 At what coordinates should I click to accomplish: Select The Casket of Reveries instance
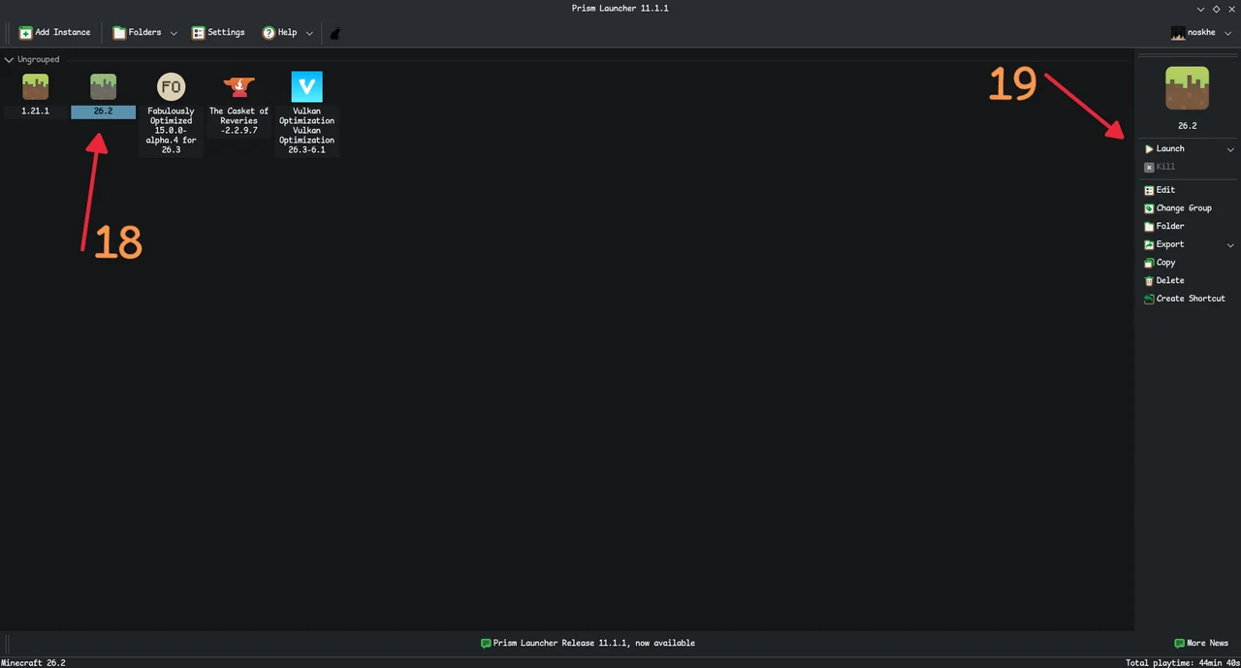239,104
